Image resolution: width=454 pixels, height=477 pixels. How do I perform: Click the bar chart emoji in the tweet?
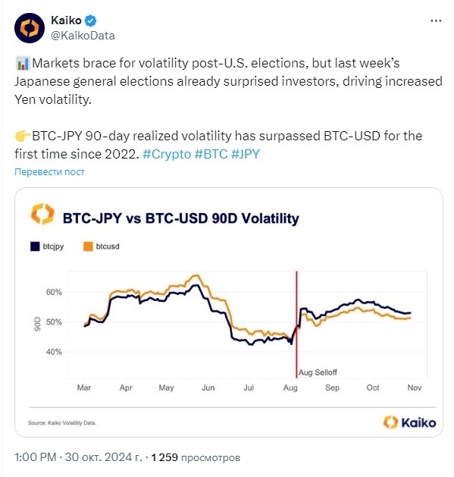pos(23,64)
